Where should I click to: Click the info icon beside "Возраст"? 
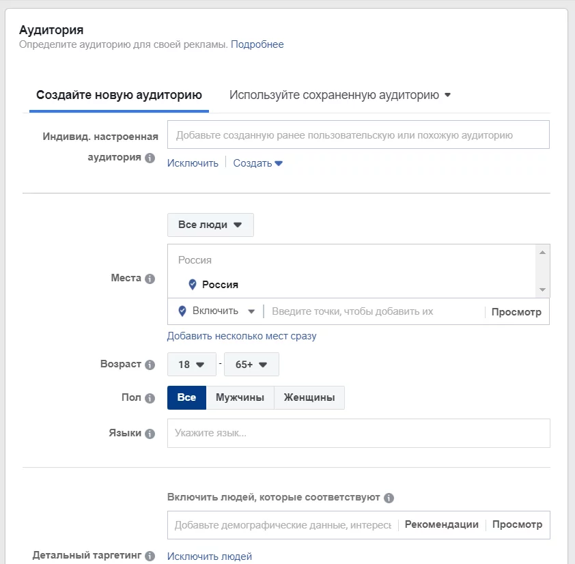pos(152,364)
